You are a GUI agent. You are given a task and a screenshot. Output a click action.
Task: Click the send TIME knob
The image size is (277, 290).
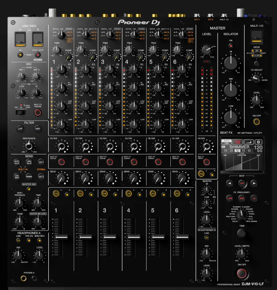pos(38,203)
